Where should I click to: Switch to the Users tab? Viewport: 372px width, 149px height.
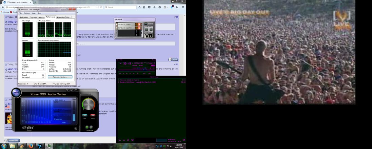point(68,17)
